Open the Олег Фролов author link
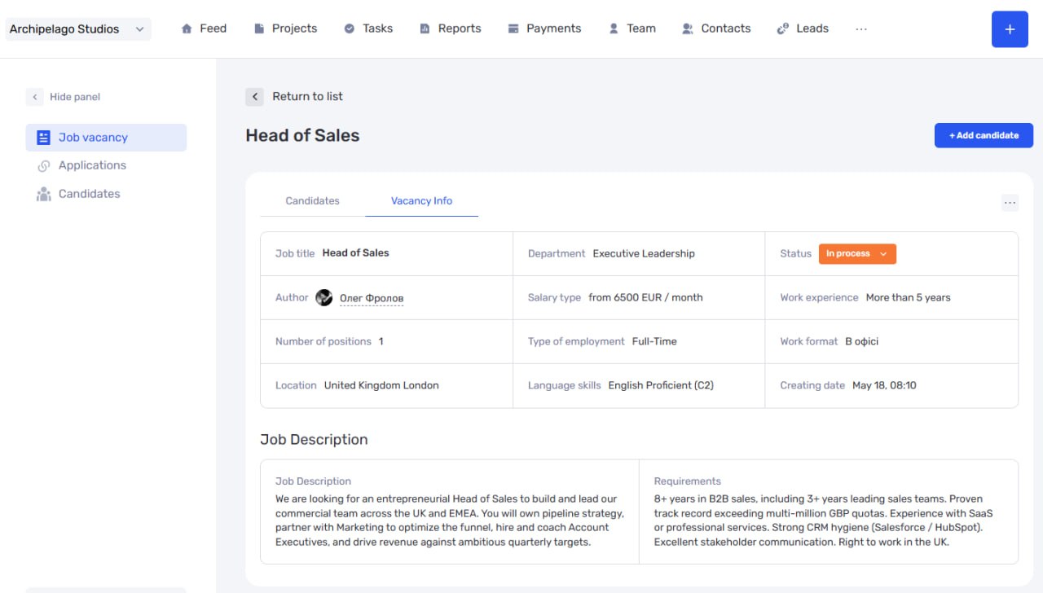Viewport: 1043px width, 593px height. pyautogui.click(x=372, y=298)
